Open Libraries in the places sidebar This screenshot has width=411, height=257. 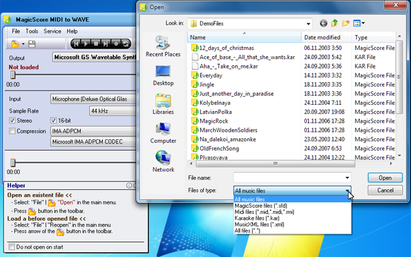click(x=163, y=104)
